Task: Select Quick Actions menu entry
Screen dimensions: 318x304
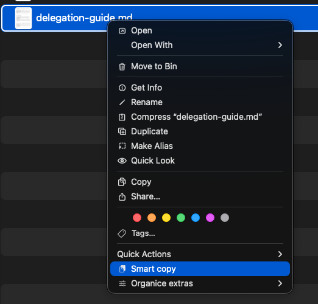Action: tap(200, 254)
